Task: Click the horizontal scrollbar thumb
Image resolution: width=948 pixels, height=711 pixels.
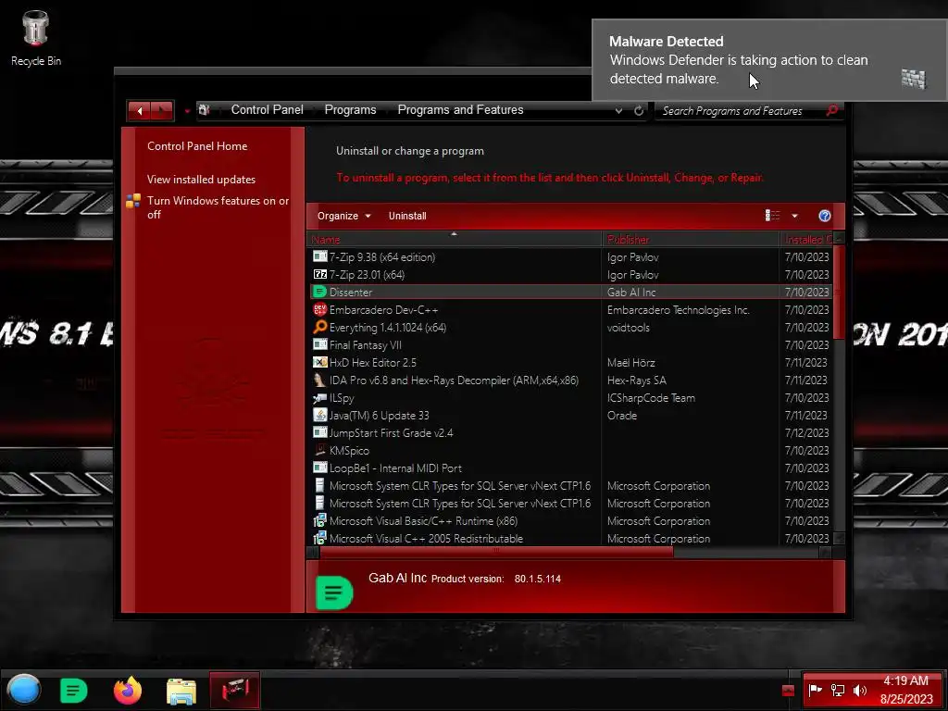Action: tap(496, 552)
